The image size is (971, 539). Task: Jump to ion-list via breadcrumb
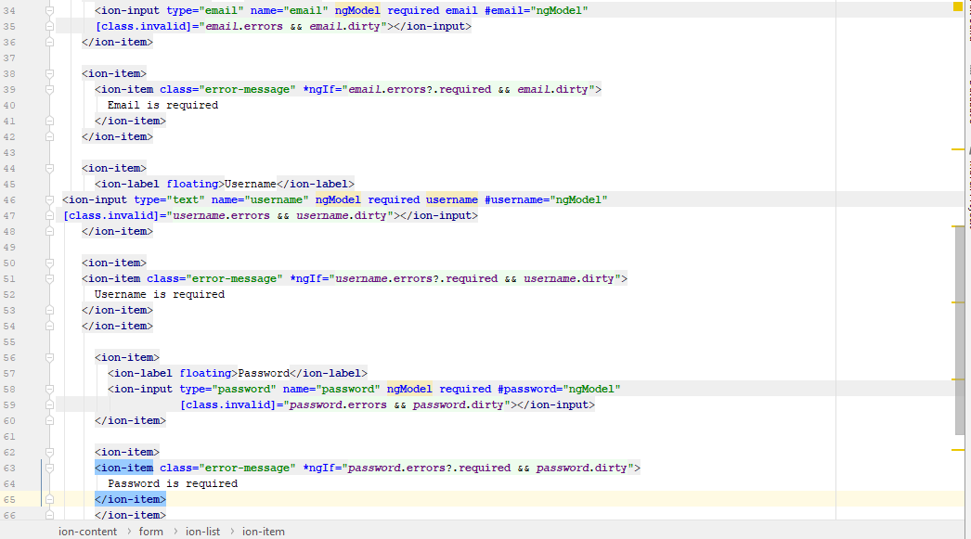[202, 532]
